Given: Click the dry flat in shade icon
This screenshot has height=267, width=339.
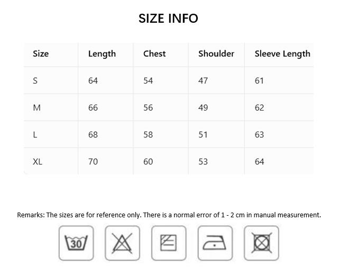Looking at the screenshot, I should point(169,243).
